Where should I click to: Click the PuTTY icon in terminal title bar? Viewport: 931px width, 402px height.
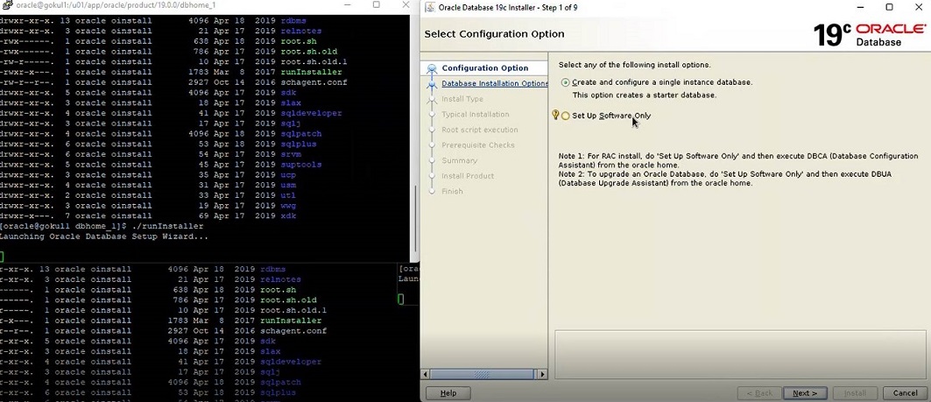(5, 6)
